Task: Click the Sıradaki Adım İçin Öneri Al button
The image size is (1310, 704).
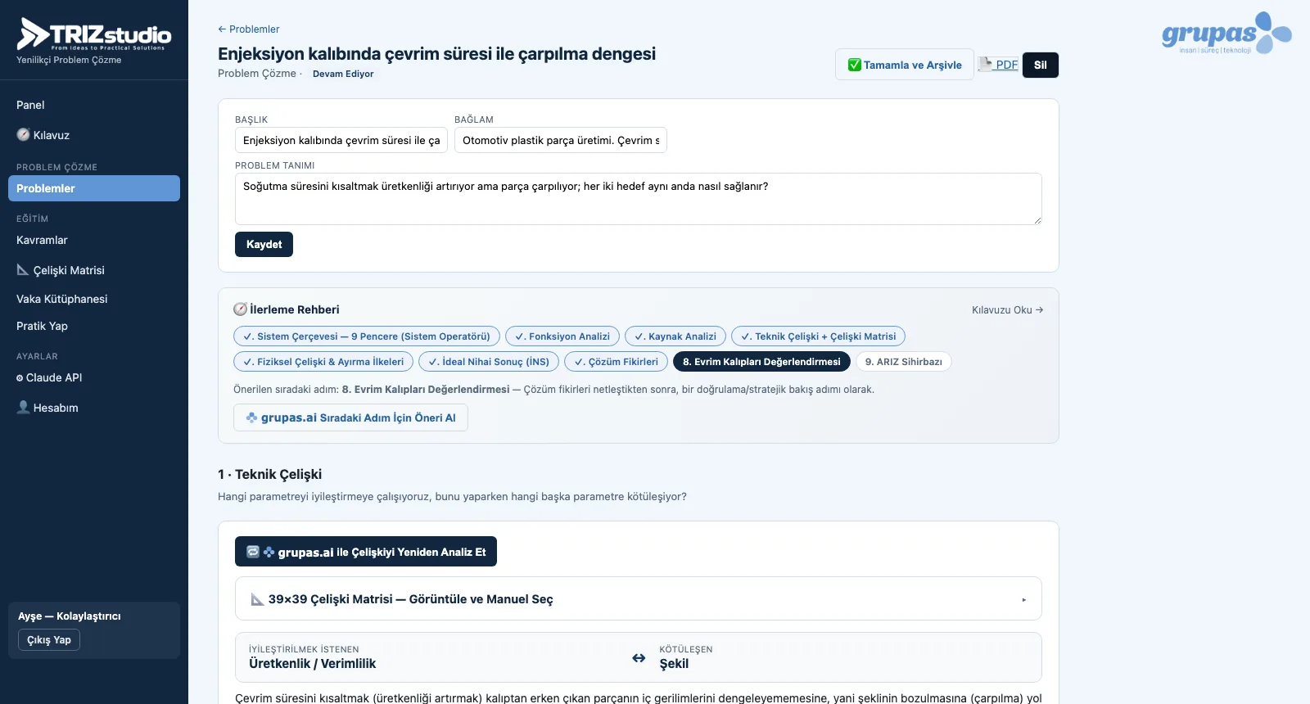Action: pyautogui.click(x=350, y=417)
